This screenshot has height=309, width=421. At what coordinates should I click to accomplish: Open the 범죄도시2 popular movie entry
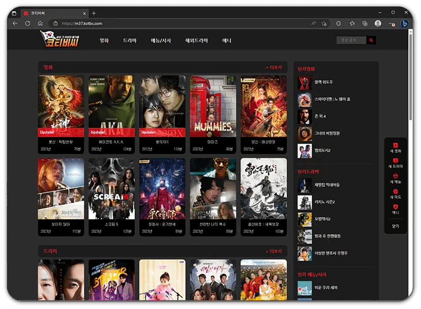(314, 150)
